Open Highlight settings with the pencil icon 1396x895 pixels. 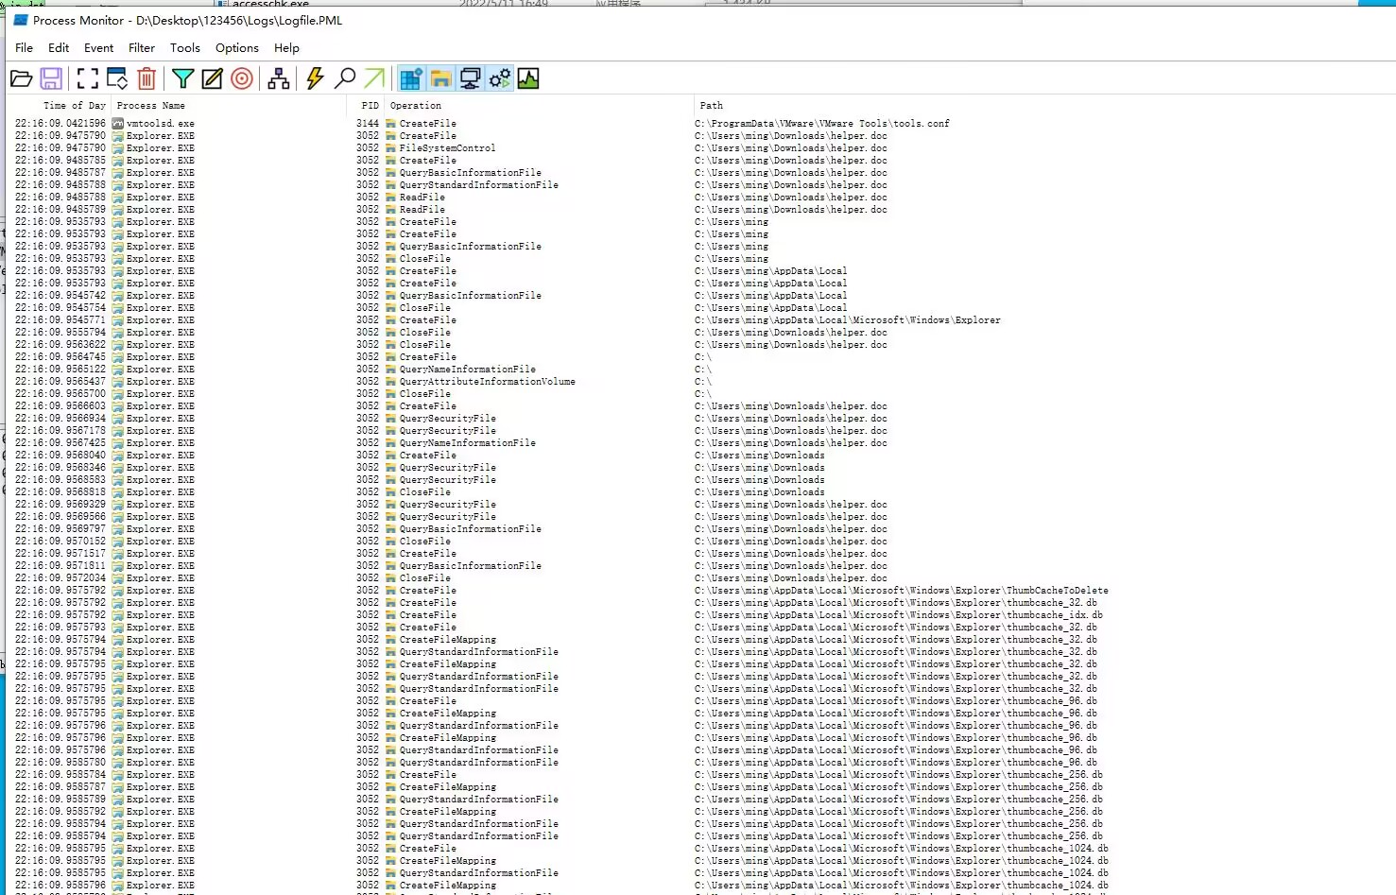[x=213, y=78]
